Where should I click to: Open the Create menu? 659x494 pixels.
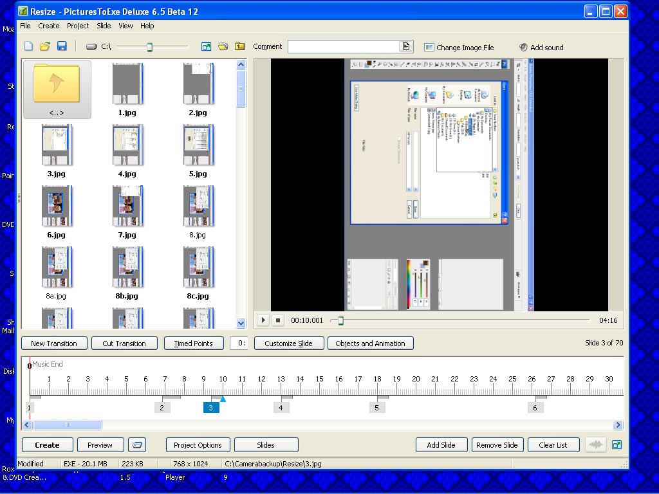click(49, 26)
